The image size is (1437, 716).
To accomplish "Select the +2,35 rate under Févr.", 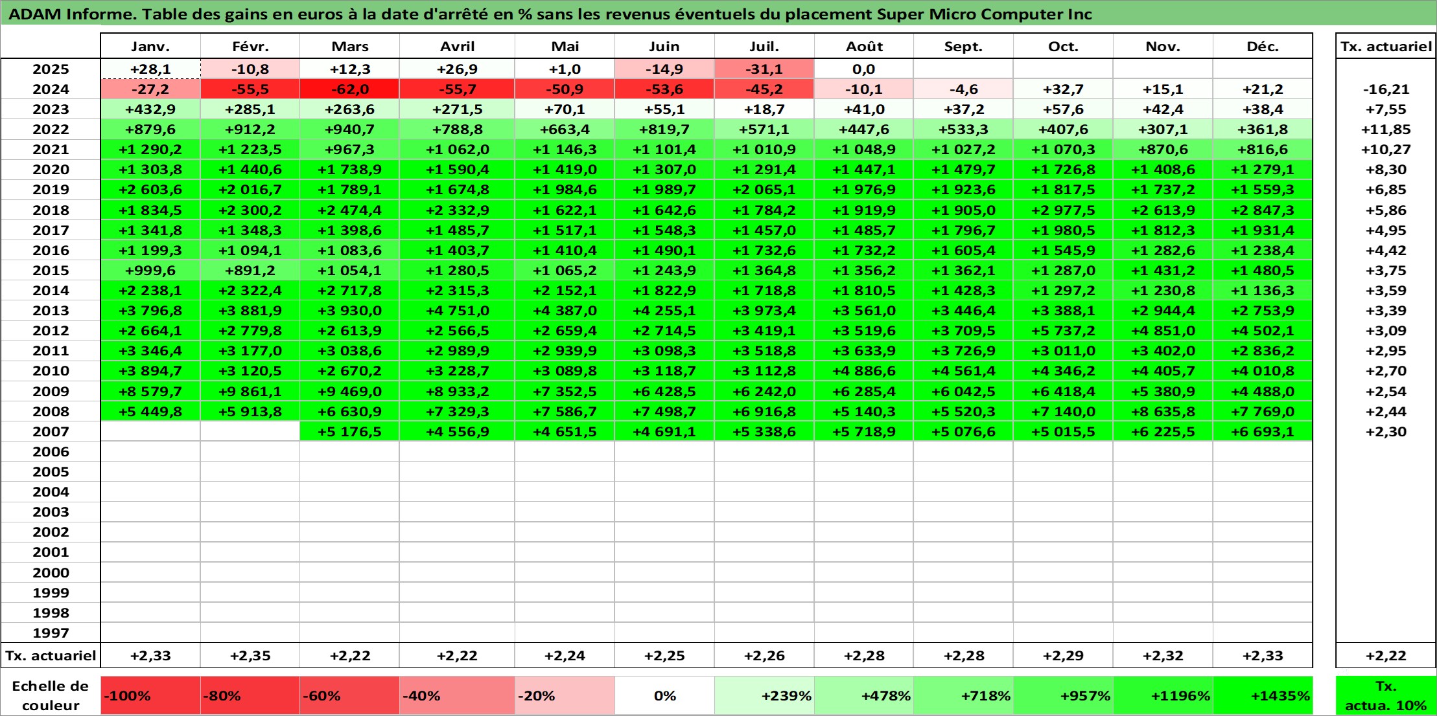I will tap(250, 656).
